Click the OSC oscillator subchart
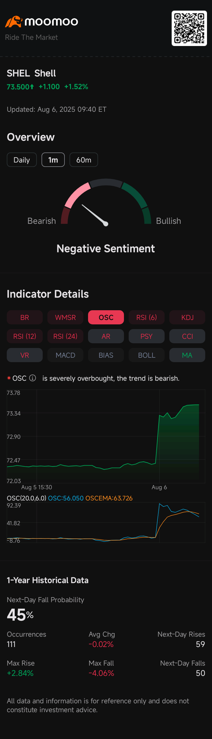This screenshot has width=212, height=739. (x=106, y=522)
